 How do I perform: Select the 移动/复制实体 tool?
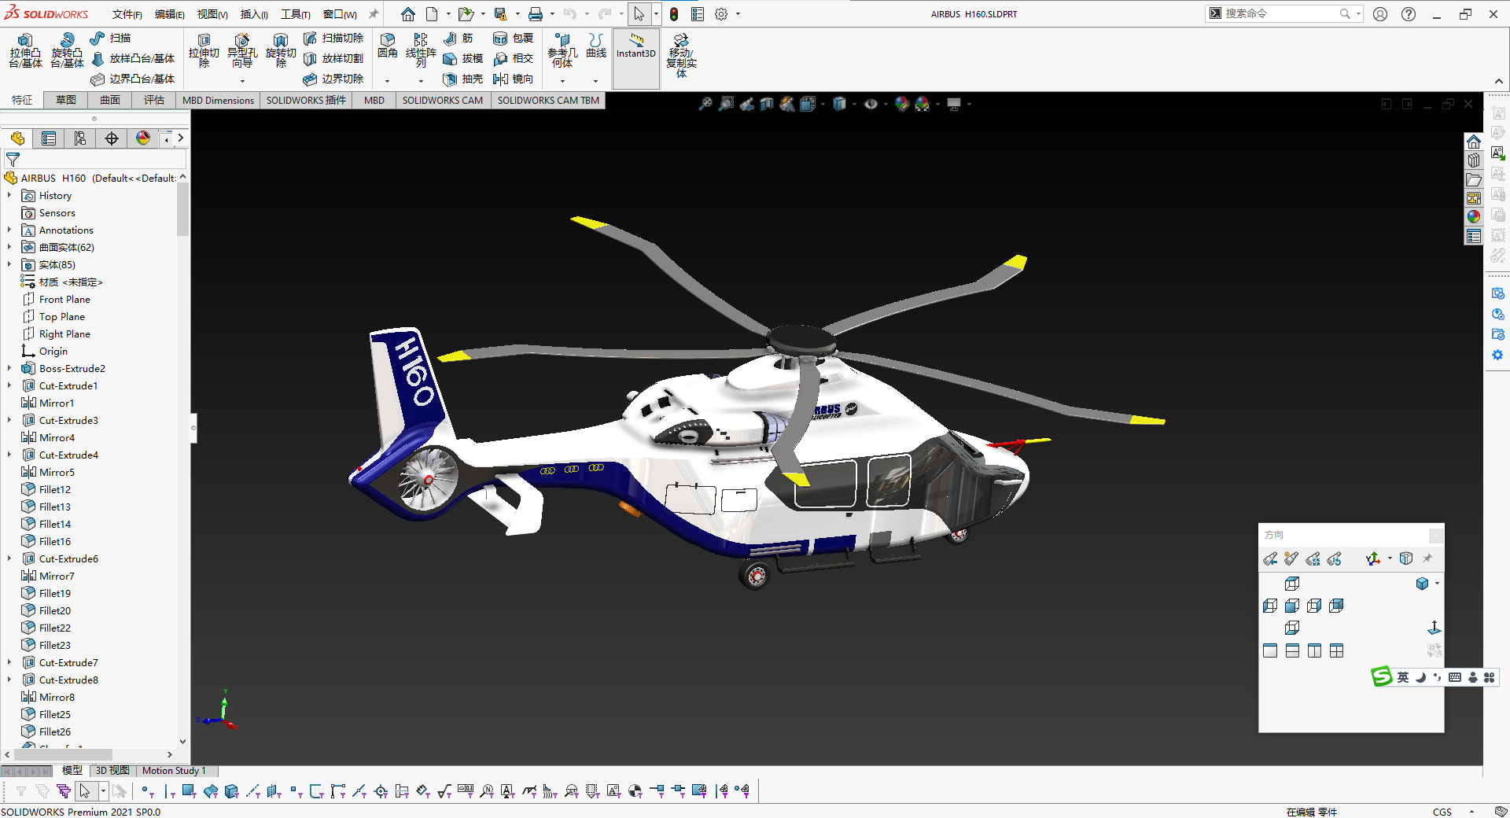click(x=679, y=55)
